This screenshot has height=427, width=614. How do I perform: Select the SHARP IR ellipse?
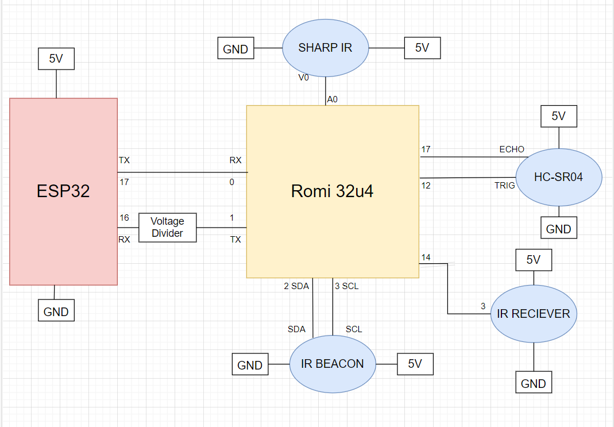(325, 48)
